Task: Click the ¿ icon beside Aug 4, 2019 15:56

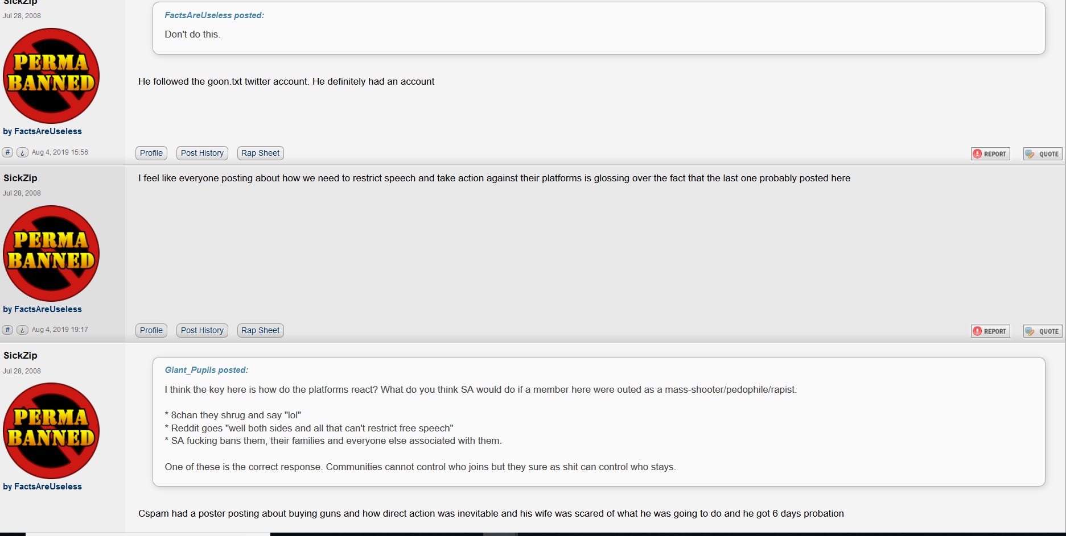Action: [x=22, y=152]
